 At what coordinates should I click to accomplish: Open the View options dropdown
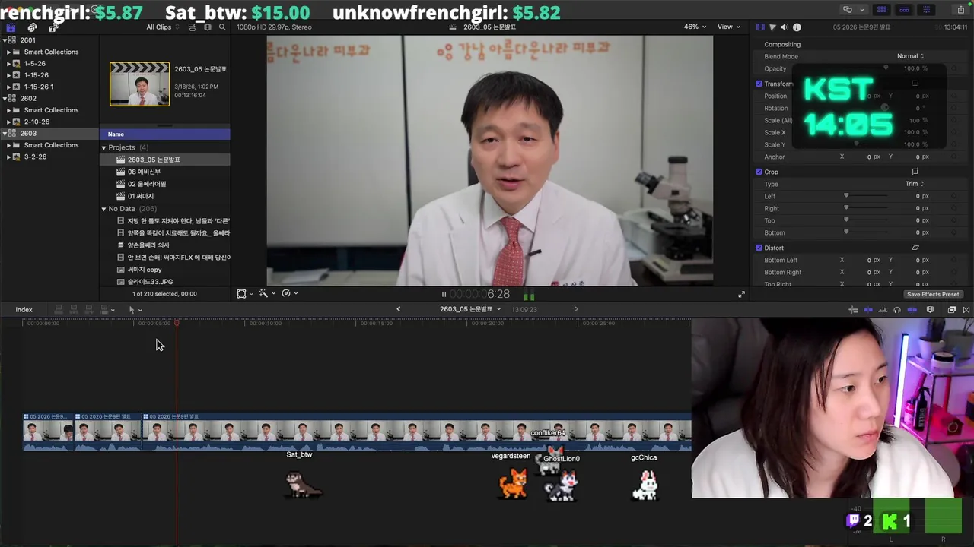(x=728, y=27)
